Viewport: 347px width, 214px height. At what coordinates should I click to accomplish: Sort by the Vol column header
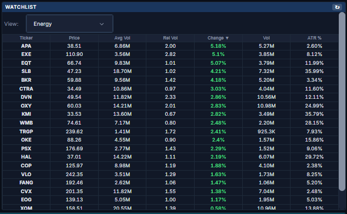(266, 38)
